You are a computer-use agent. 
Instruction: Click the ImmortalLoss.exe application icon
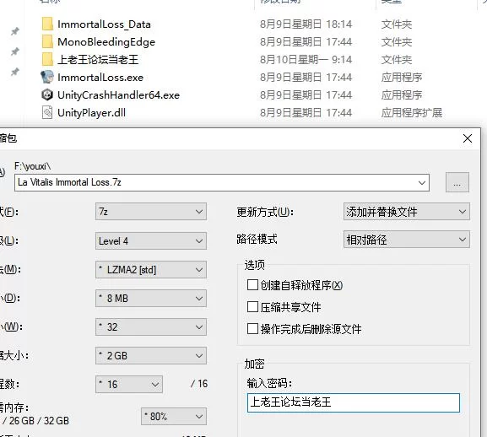click(x=47, y=77)
